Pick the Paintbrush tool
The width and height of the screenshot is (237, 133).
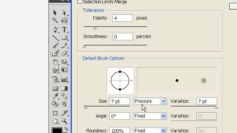[x=55, y=45]
